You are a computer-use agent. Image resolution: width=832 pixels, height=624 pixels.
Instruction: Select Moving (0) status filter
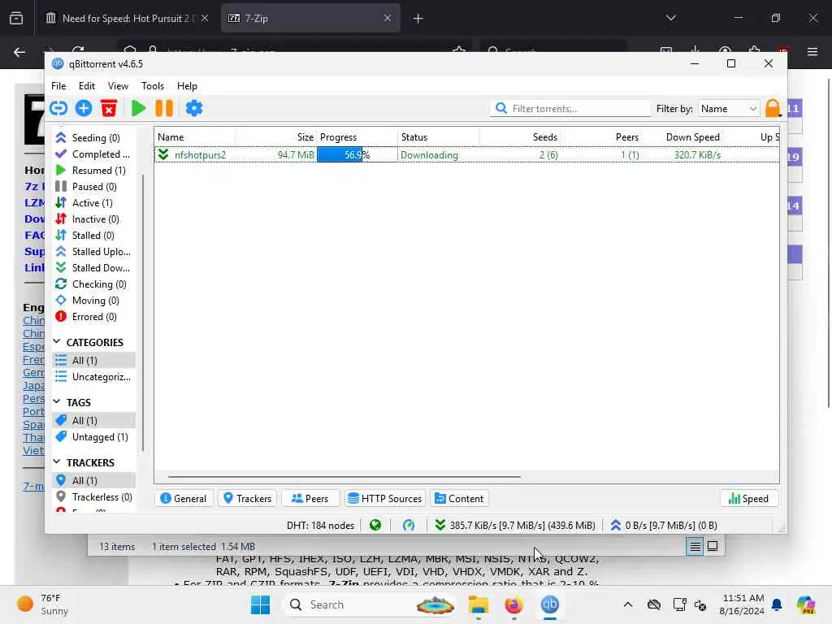coord(94,301)
